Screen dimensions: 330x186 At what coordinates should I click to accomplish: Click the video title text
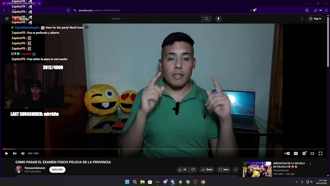(63, 162)
